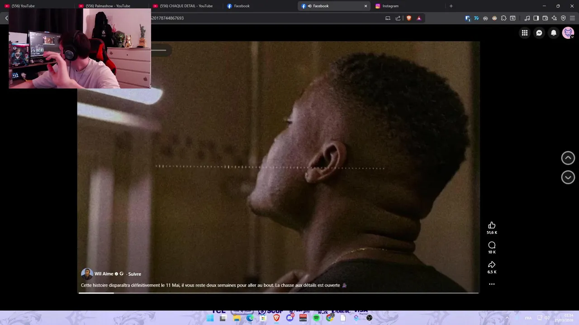Toggle the browser sidebar panel

tap(536, 18)
